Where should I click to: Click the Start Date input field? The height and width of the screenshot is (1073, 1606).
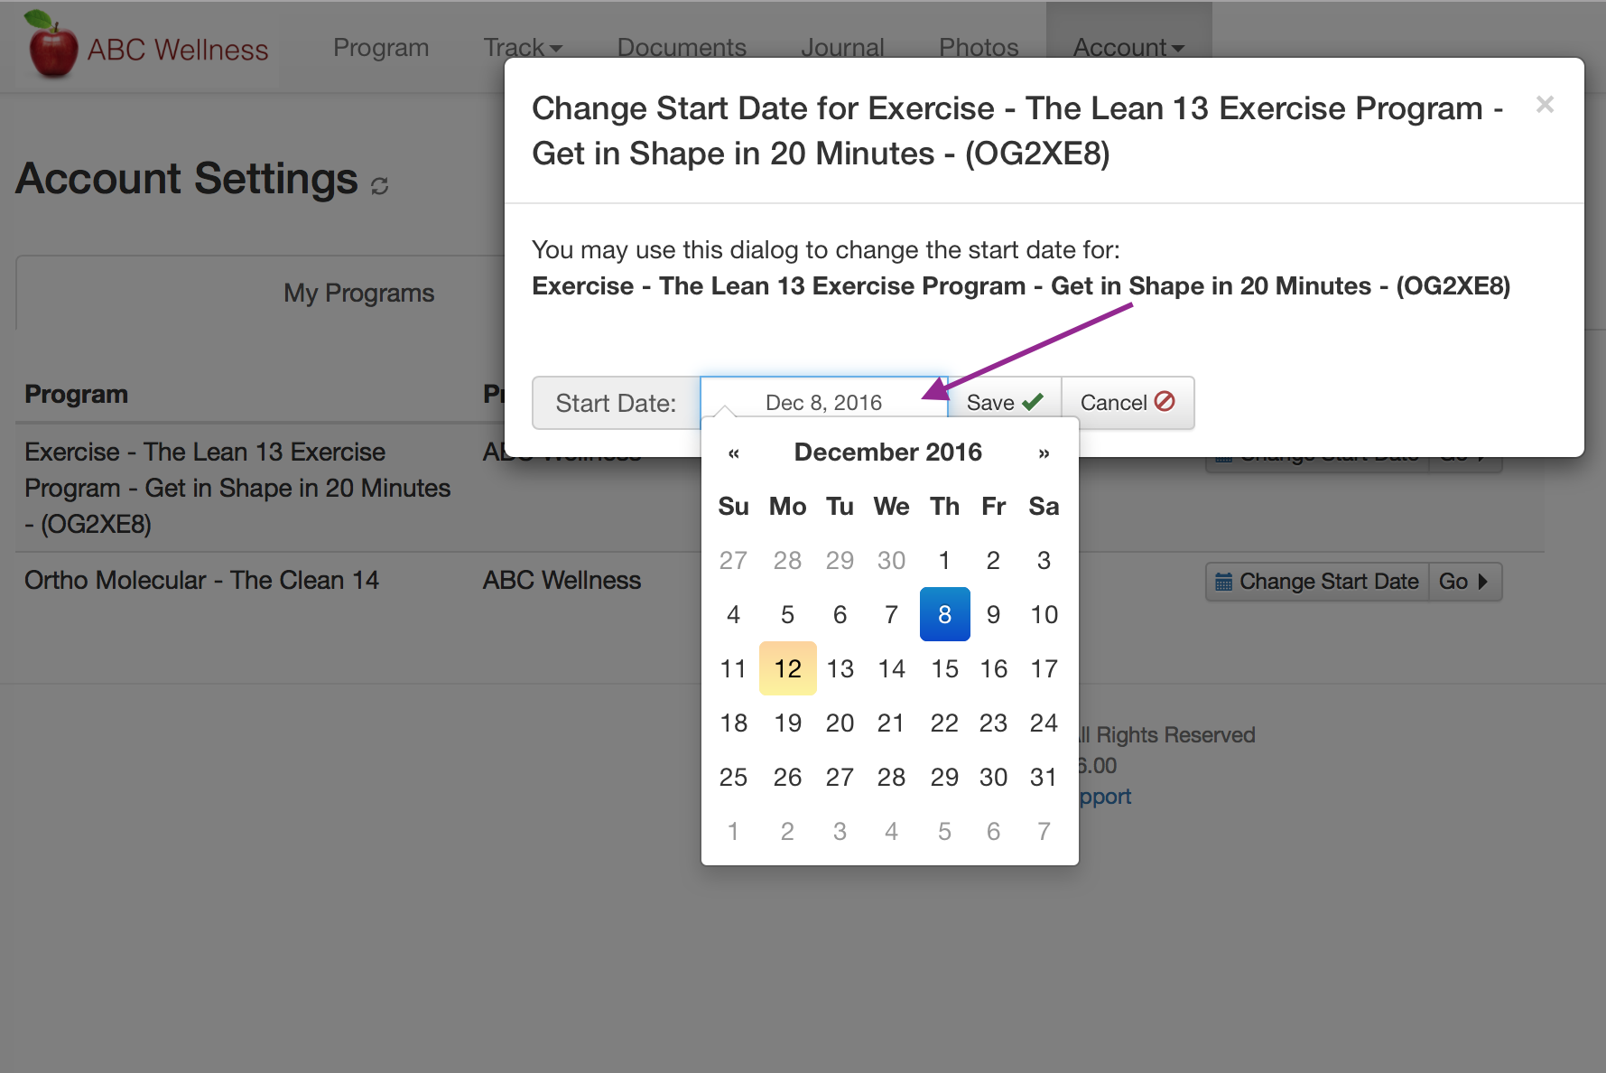823,403
